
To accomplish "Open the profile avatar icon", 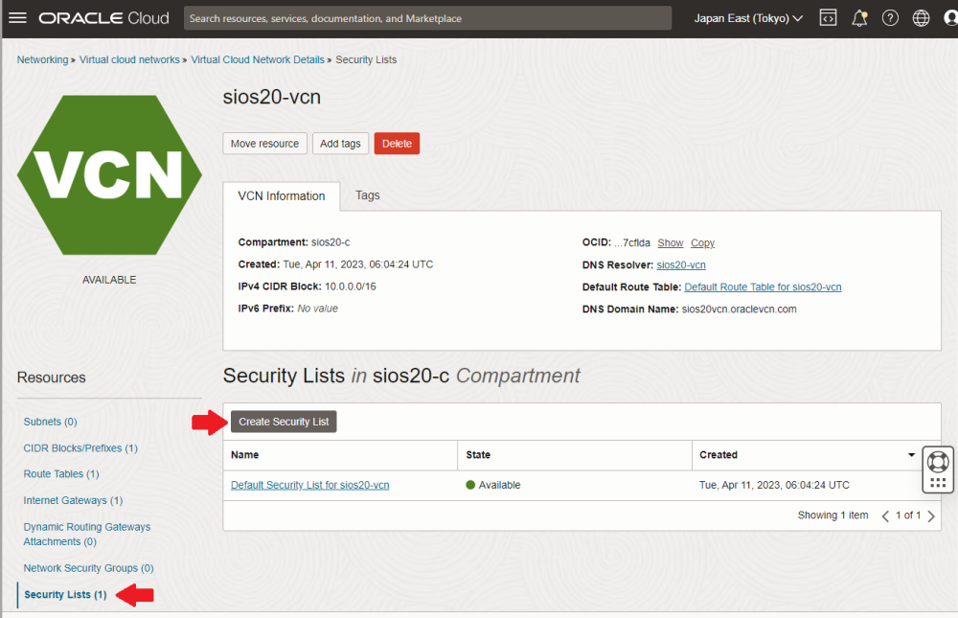I will [x=950, y=18].
